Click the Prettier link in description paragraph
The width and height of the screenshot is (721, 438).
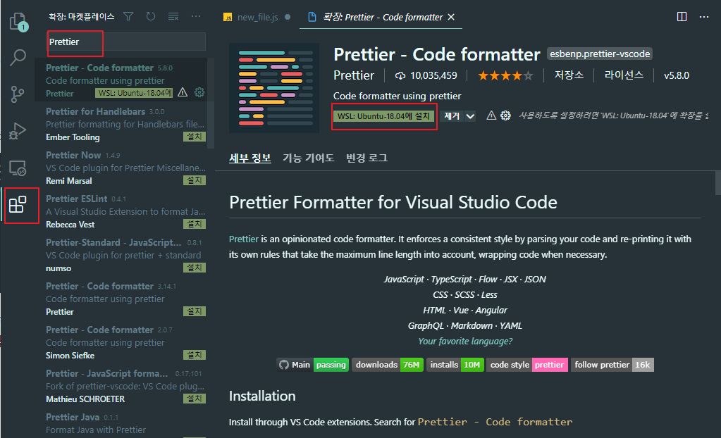244,239
